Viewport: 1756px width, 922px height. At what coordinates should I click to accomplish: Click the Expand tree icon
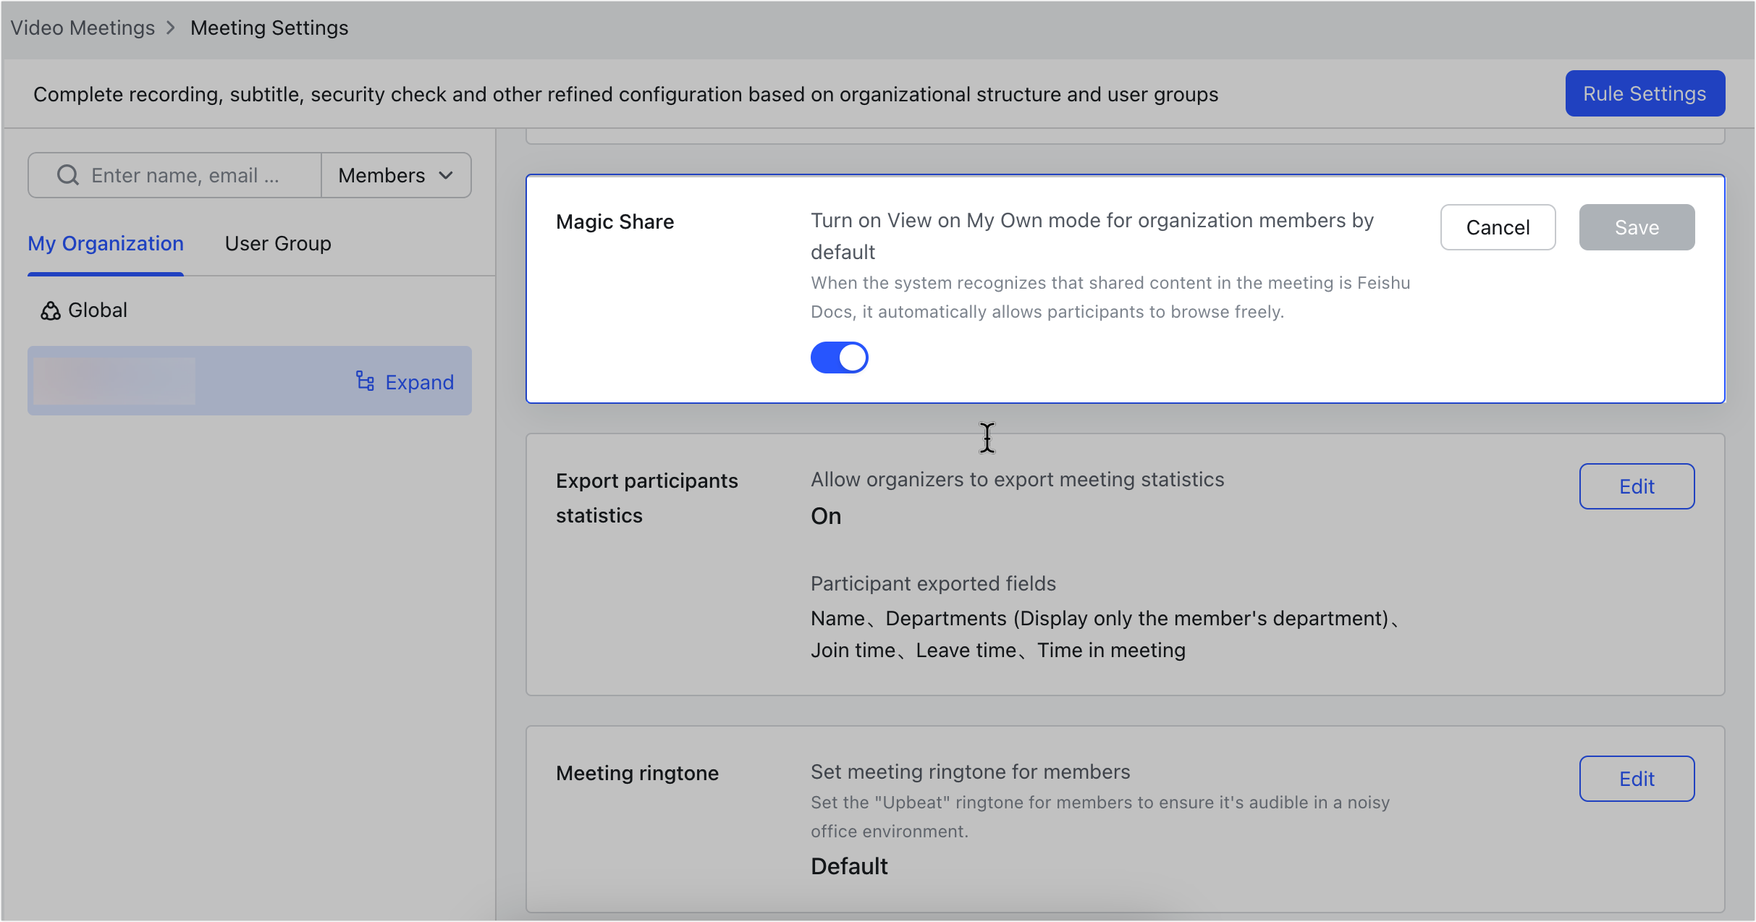click(x=365, y=381)
